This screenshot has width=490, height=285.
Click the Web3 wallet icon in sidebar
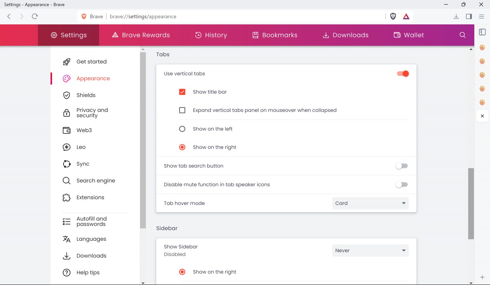67,130
